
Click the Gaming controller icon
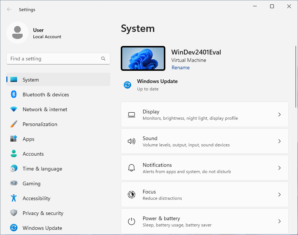pyautogui.click(x=14, y=183)
